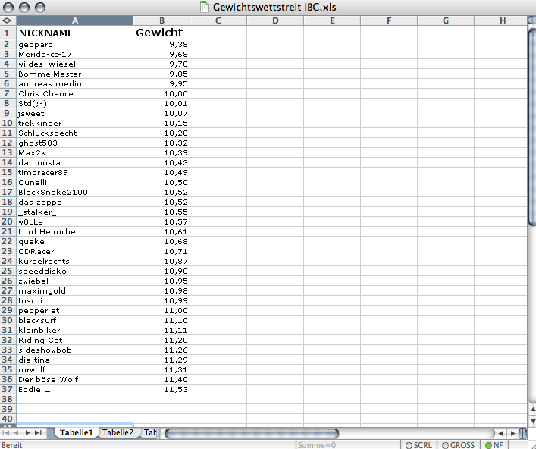Click the horizontal scrollbar thumb

(250, 433)
